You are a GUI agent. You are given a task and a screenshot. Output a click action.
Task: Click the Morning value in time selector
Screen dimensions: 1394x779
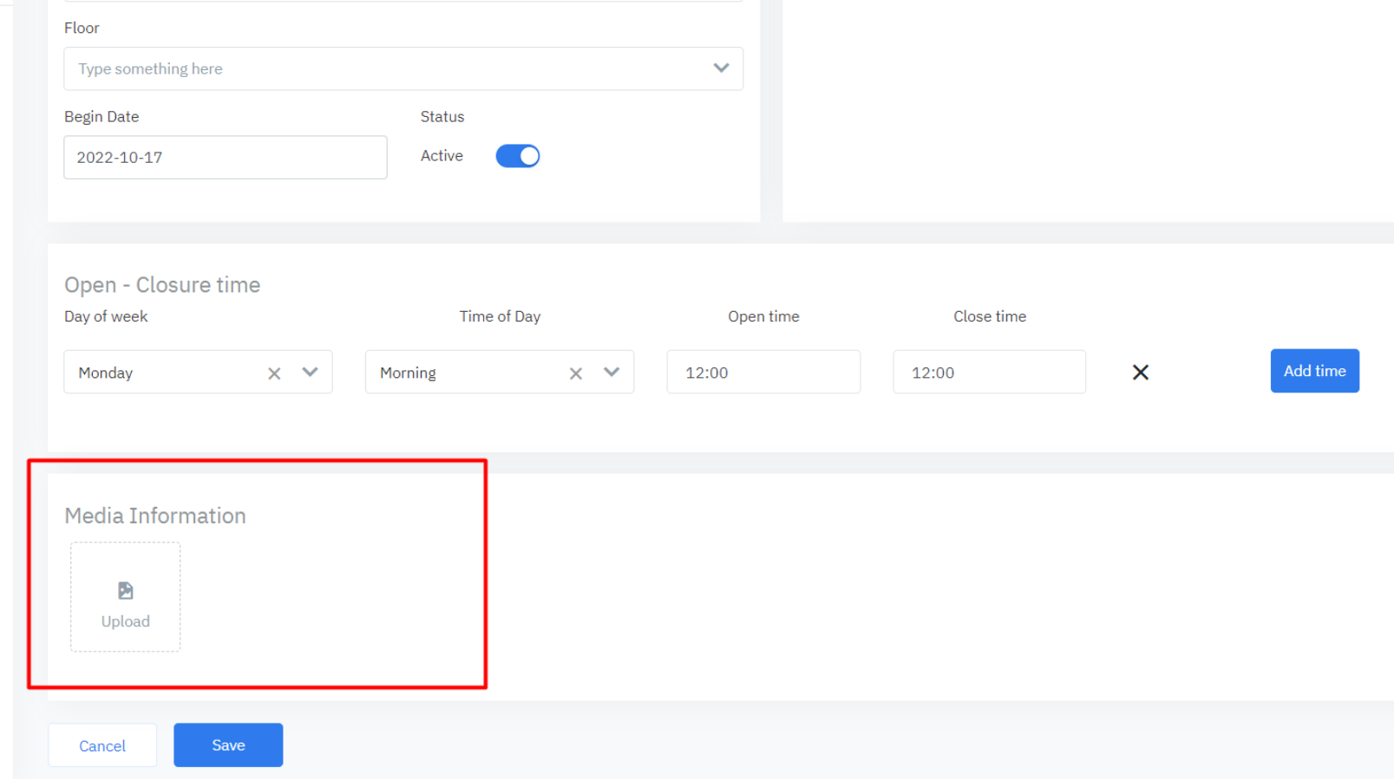[x=408, y=373]
